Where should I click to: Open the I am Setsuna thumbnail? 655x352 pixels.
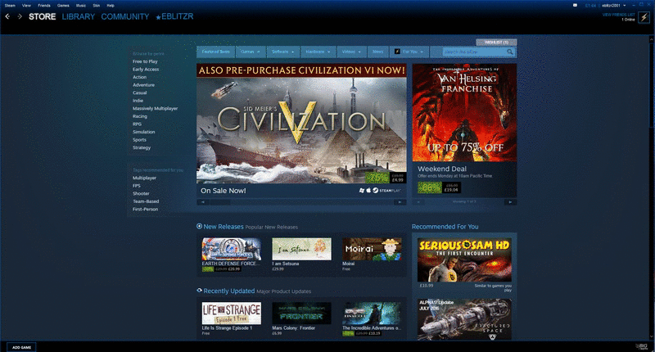pos(301,250)
